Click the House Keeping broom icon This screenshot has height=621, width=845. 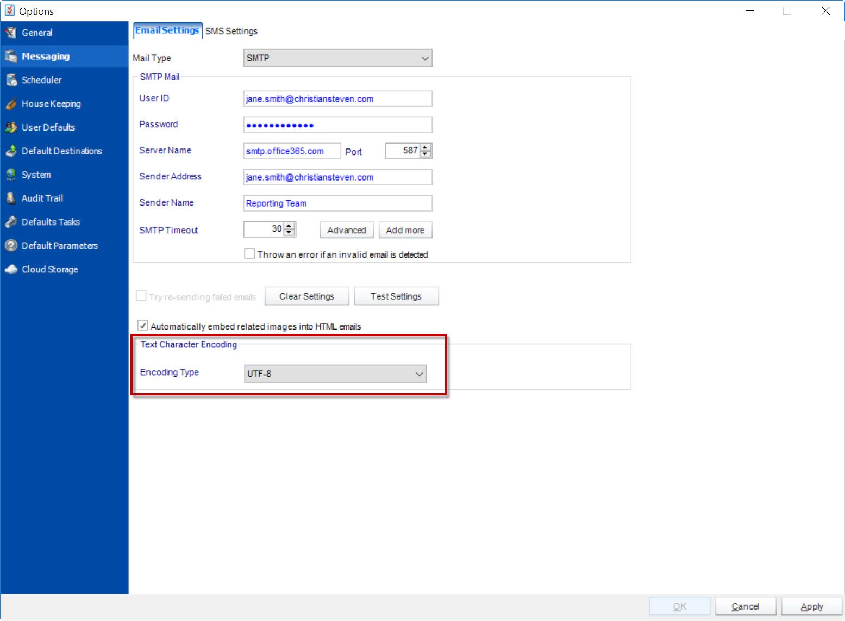[11, 104]
